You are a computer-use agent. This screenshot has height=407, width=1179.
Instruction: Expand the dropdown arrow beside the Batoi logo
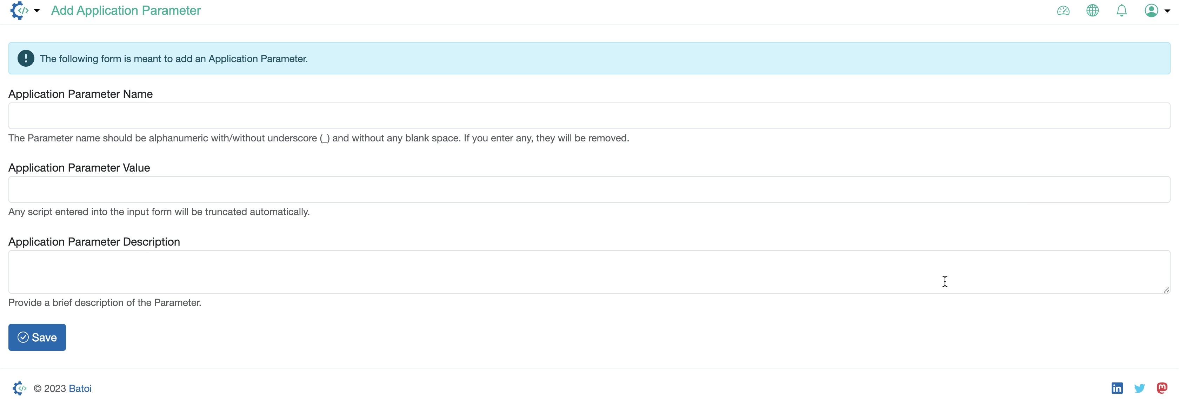(x=37, y=11)
